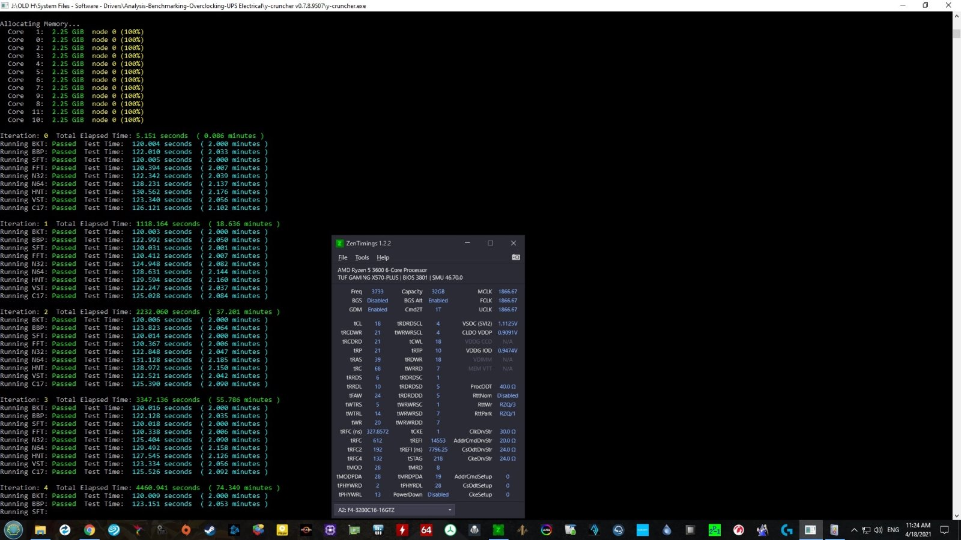Open the green swirl S taskbar app
The image size is (961, 540).
[x=114, y=530]
